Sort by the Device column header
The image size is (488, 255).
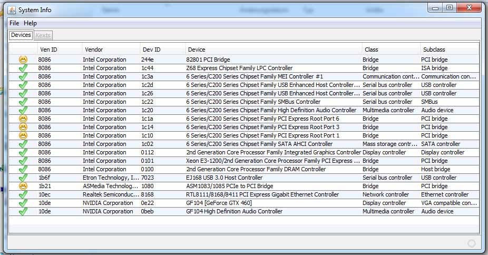(x=274, y=50)
